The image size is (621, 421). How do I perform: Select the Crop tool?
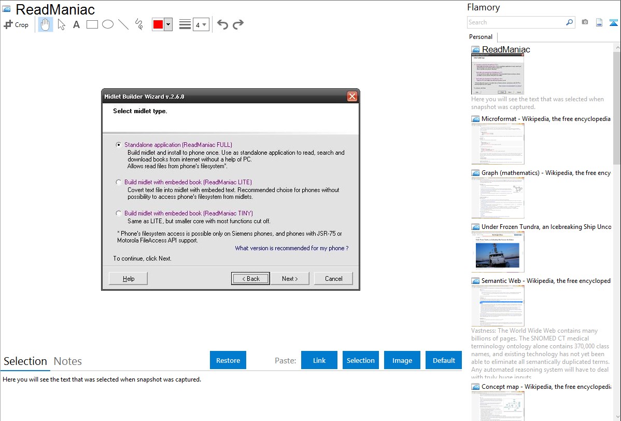coord(16,24)
